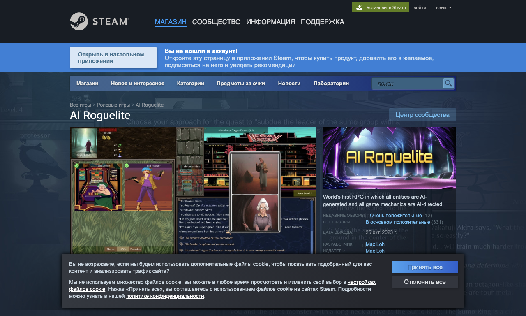The height and width of the screenshot is (316, 526).
Task: Click Все игры breadcrumb link
Action: (x=81, y=105)
